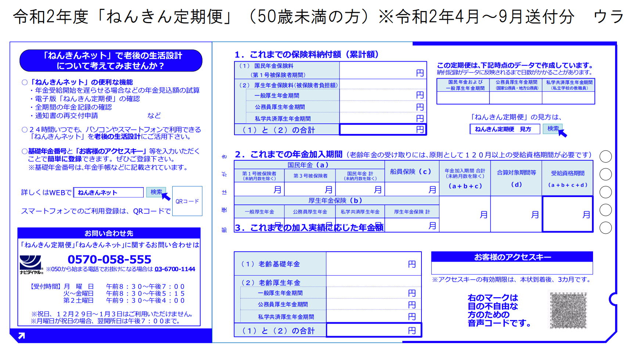Click 一般厚生年金期間 under section 1
This screenshot has width=632, height=353.
pyautogui.click(x=277, y=95)
